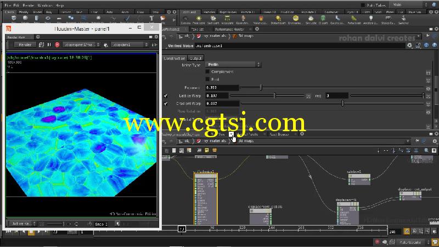Expand the network path history dropdown
The image size is (439, 247).
[408, 141]
